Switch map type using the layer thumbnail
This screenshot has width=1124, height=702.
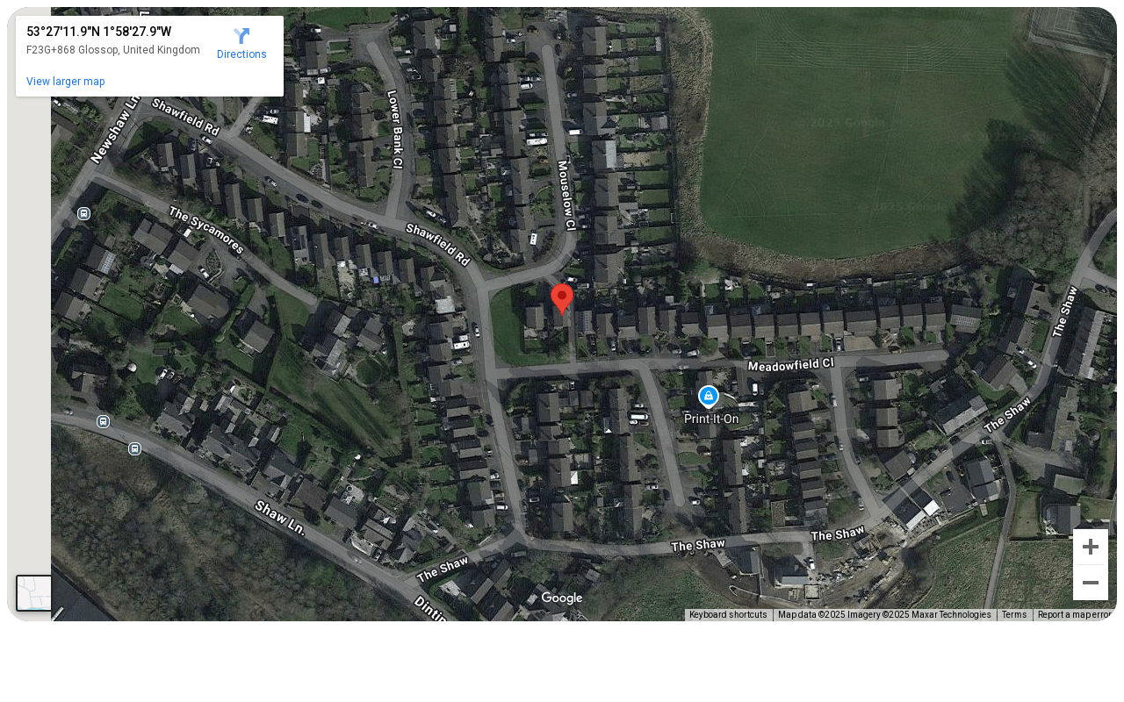34,593
